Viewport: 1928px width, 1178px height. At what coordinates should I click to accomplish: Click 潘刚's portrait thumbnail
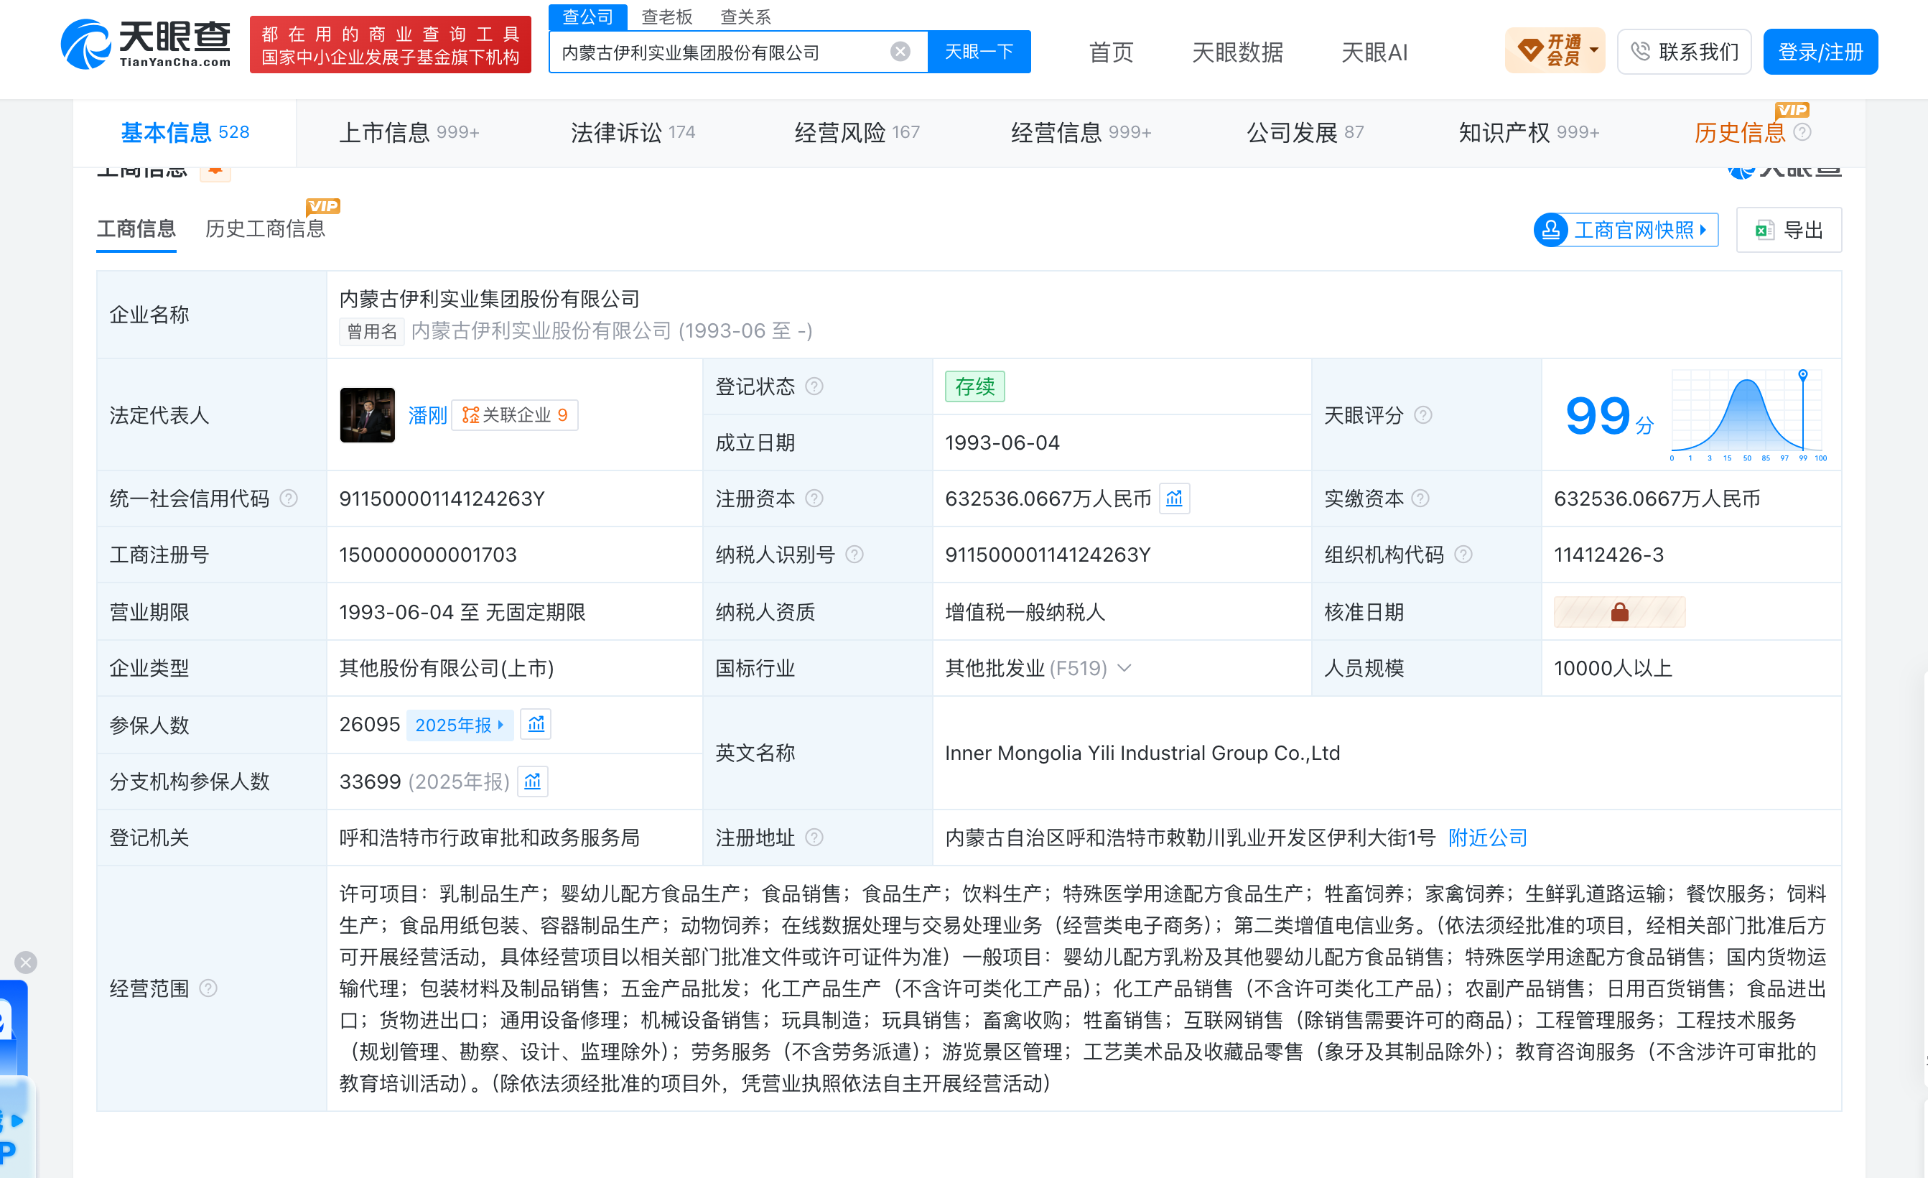[367, 415]
